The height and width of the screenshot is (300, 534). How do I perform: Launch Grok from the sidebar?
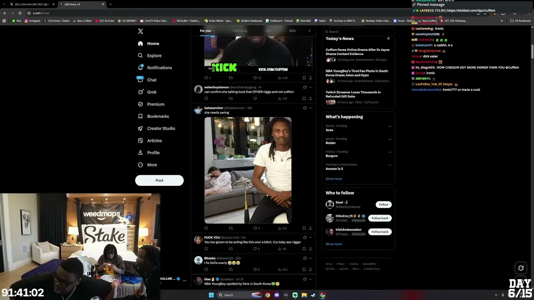click(x=147, y=92)
